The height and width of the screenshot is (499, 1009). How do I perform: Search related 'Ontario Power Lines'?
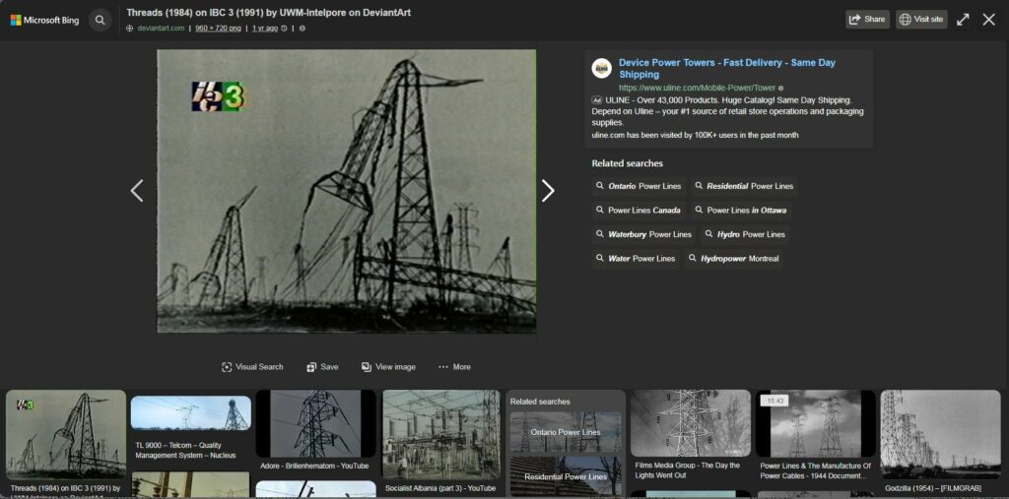coord(639,186)
